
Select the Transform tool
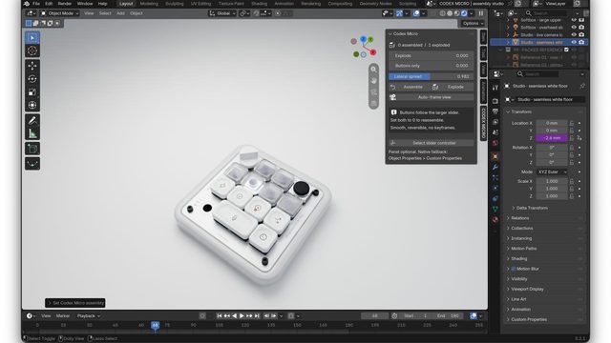coord(32,105)
